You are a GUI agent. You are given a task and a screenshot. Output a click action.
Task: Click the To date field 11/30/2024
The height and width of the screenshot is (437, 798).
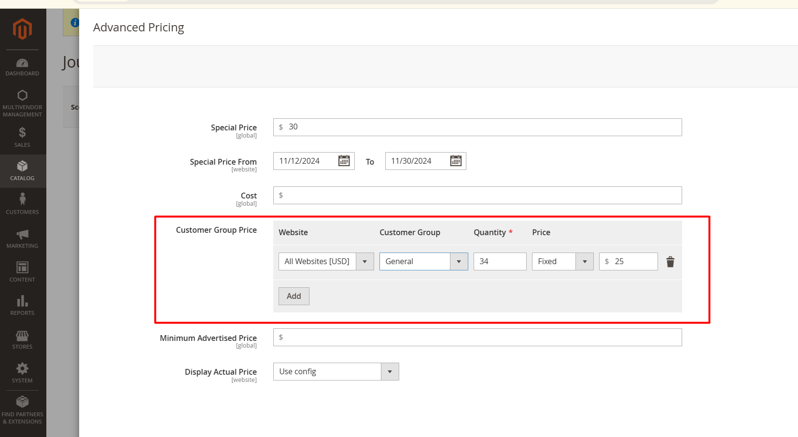click(x=426, y=161)
